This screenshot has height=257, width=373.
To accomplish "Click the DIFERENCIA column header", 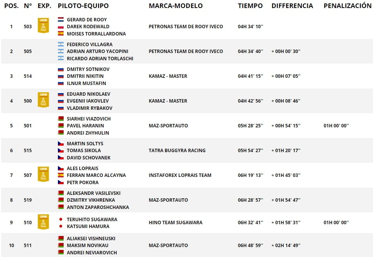I will [292, 6].
